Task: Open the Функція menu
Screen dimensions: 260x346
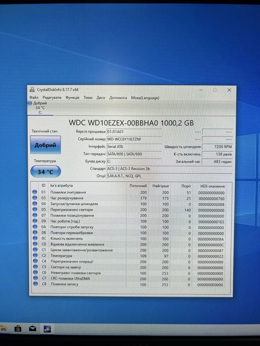Action: coord(72,98)
